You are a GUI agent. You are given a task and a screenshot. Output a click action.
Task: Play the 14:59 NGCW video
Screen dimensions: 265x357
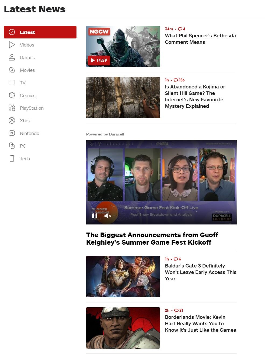coord(99,60)
